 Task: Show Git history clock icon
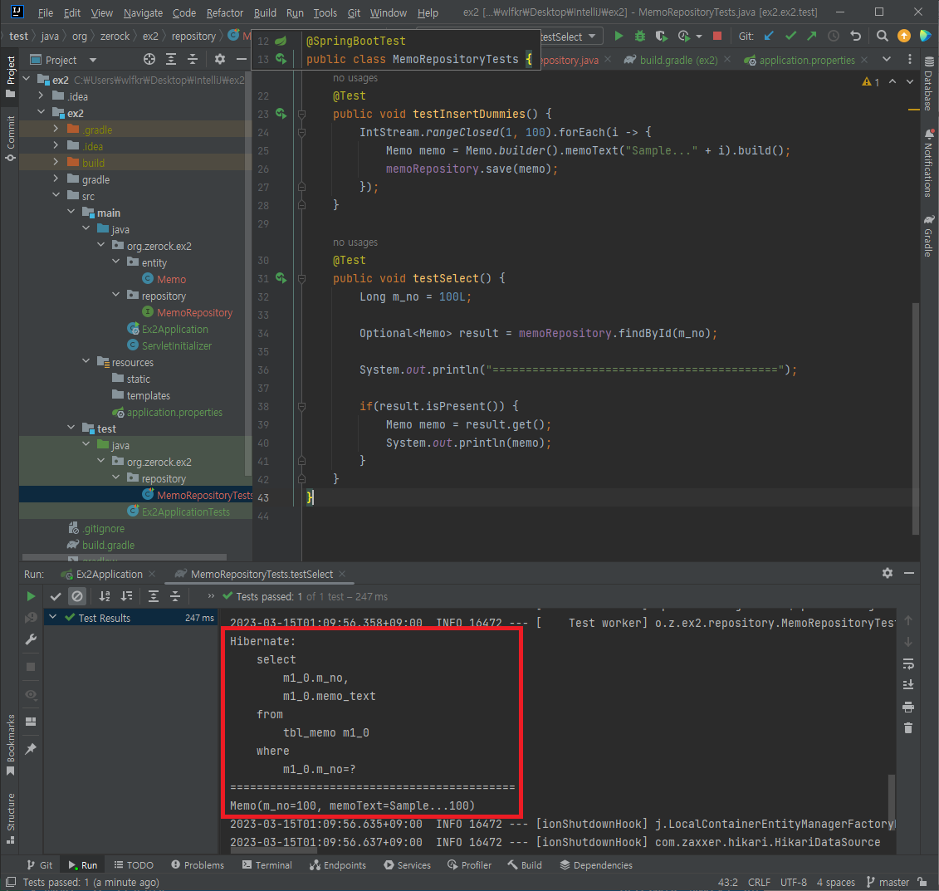833,36
